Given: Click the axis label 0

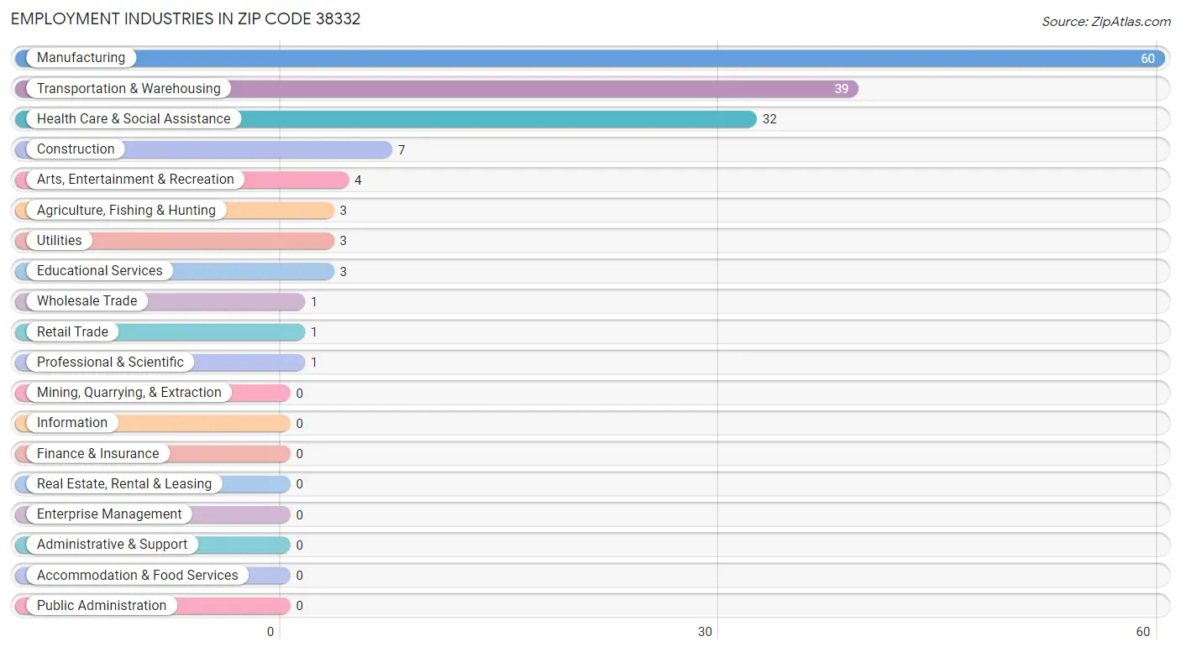Looking at the screenshot, I should coord(270,632).
